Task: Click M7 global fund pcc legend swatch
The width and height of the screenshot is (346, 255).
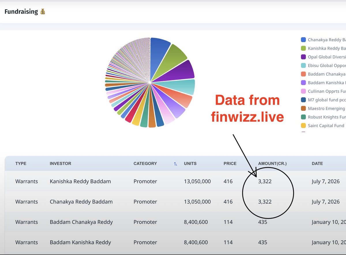Action: [x=303, y=100]
